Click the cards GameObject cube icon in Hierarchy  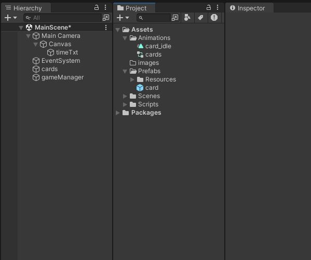tap(36, 69)
